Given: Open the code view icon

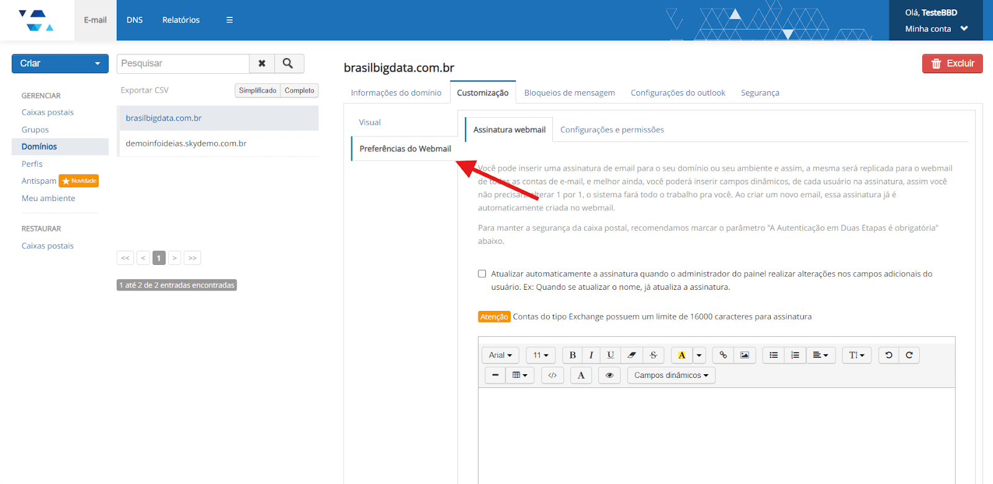Looking at the screenshot, I should coord(552,375).
